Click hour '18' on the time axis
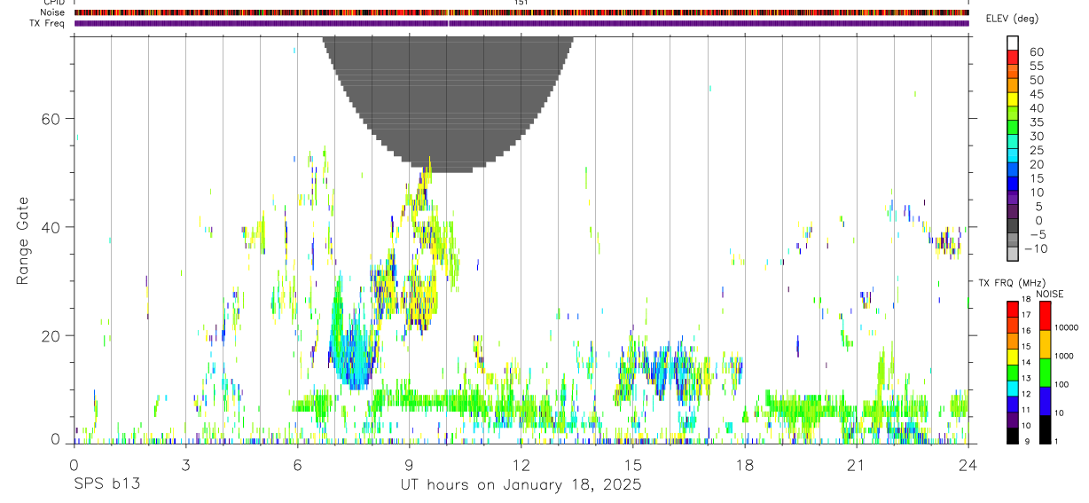 tap(745, 466)
